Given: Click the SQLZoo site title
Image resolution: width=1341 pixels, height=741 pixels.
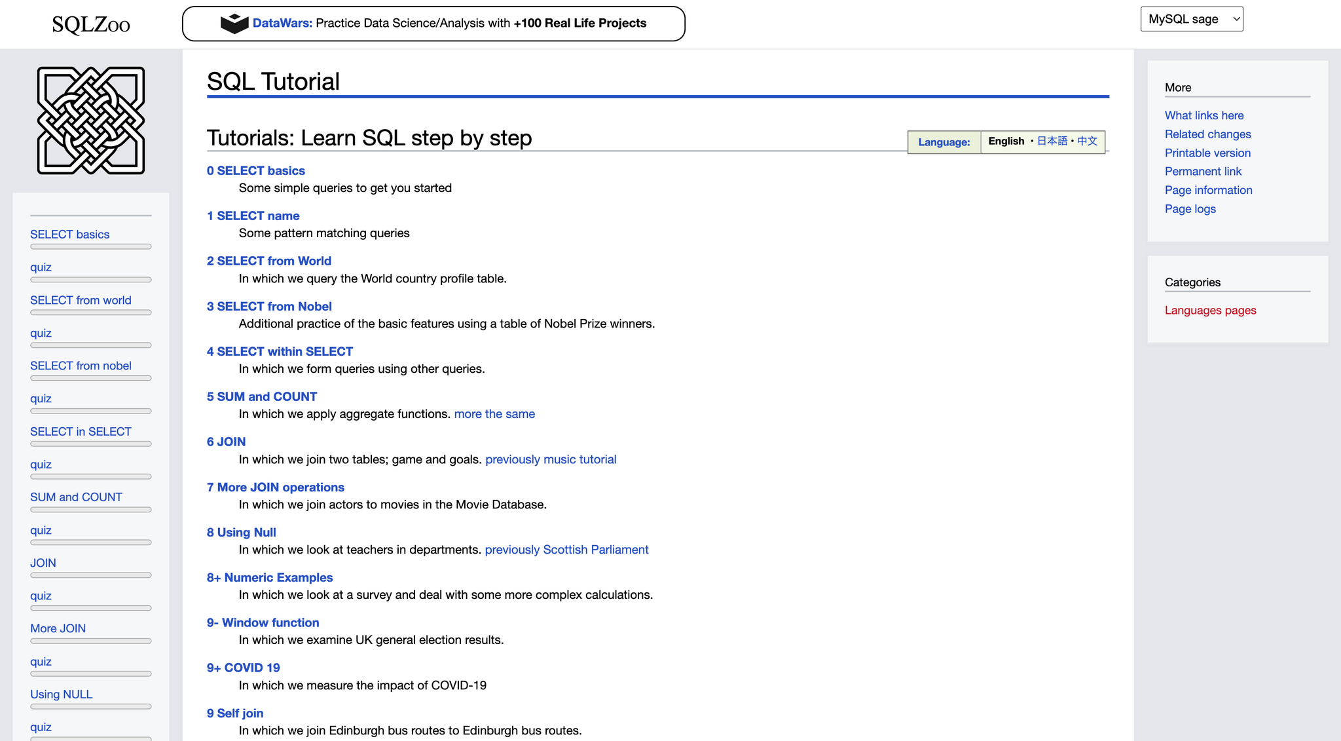Looking at the screenshot, I should click(x=91, y=24).
